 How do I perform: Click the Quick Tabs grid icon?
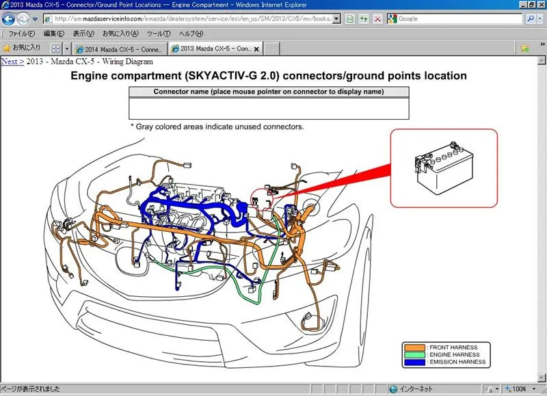click(56, 49)
